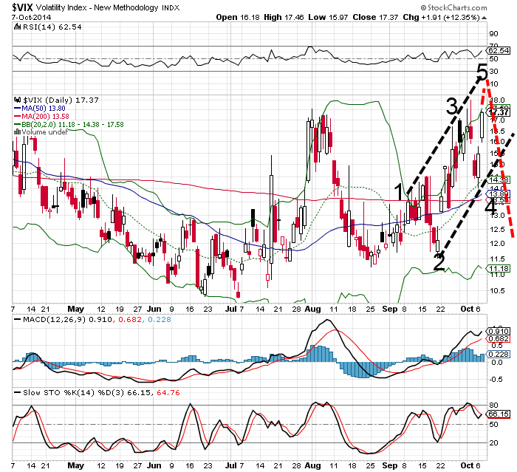
Task: Click the red line swatch for MA(200)
Action: pyautogui.click(x=17, y=117)
